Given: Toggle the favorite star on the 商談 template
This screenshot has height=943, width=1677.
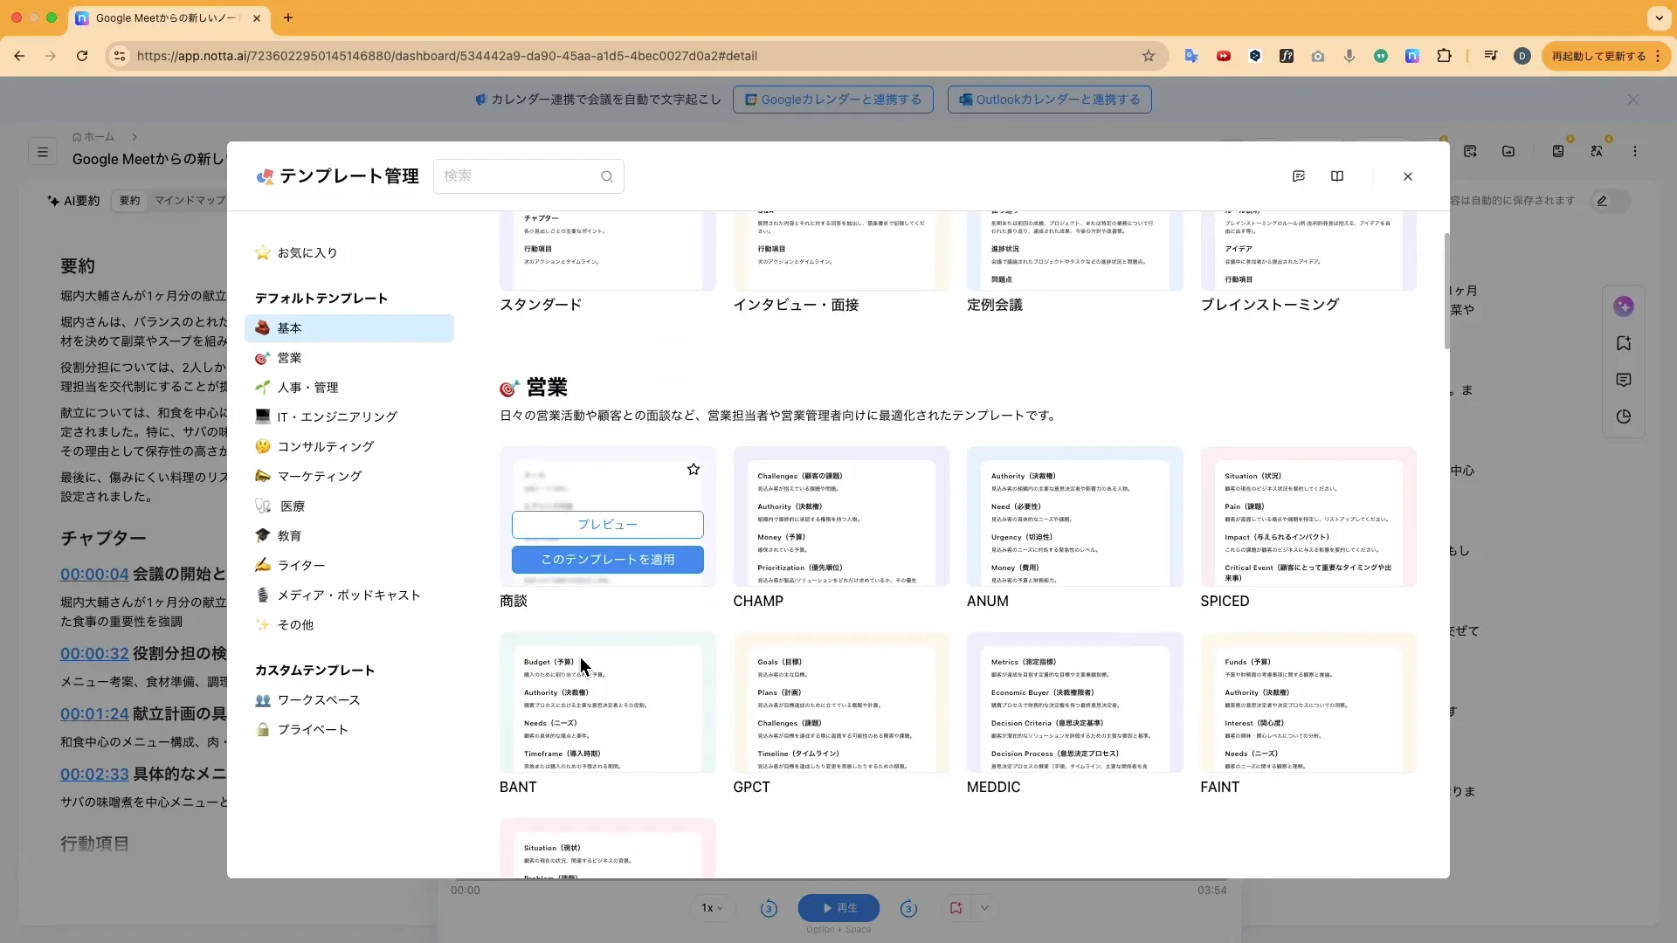Looking at the screenshot, I should point(693,469).
